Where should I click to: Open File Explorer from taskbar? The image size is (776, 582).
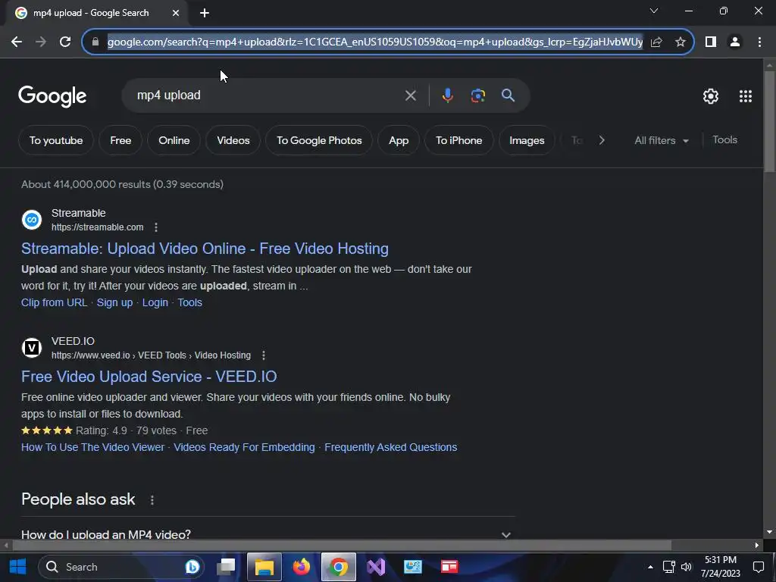(264, 567)
